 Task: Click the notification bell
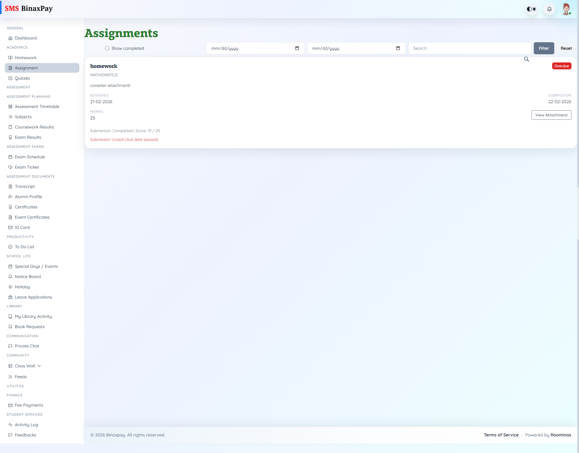click(549, 9)
